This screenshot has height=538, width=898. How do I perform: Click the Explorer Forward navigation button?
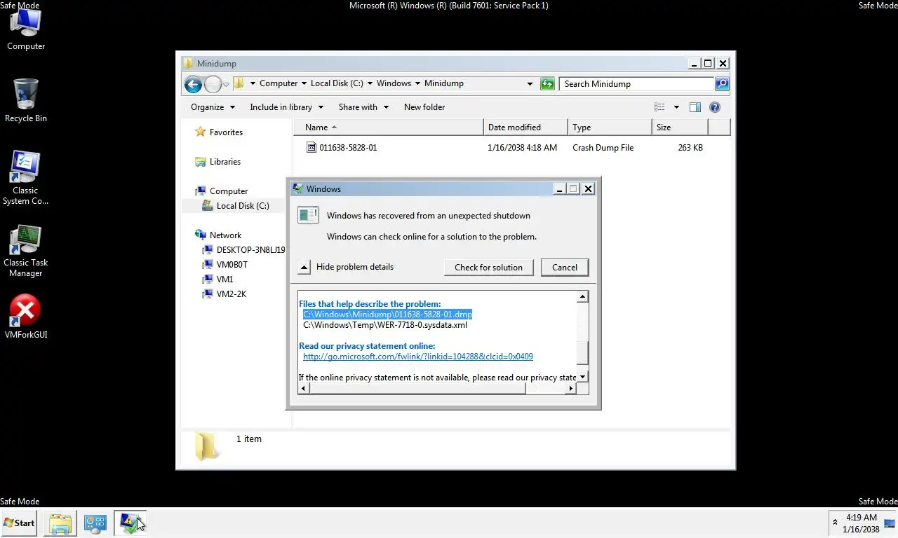[213, 84]
